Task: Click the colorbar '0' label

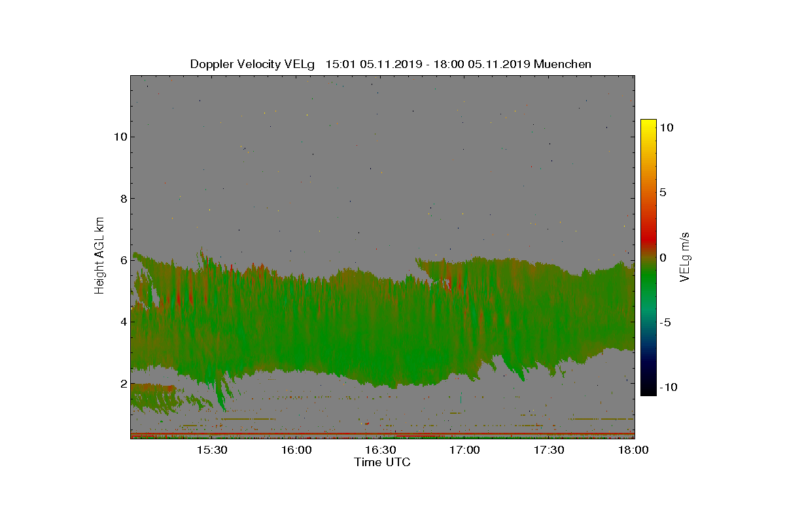Action: pyautogui.click(x=663, y=258)
